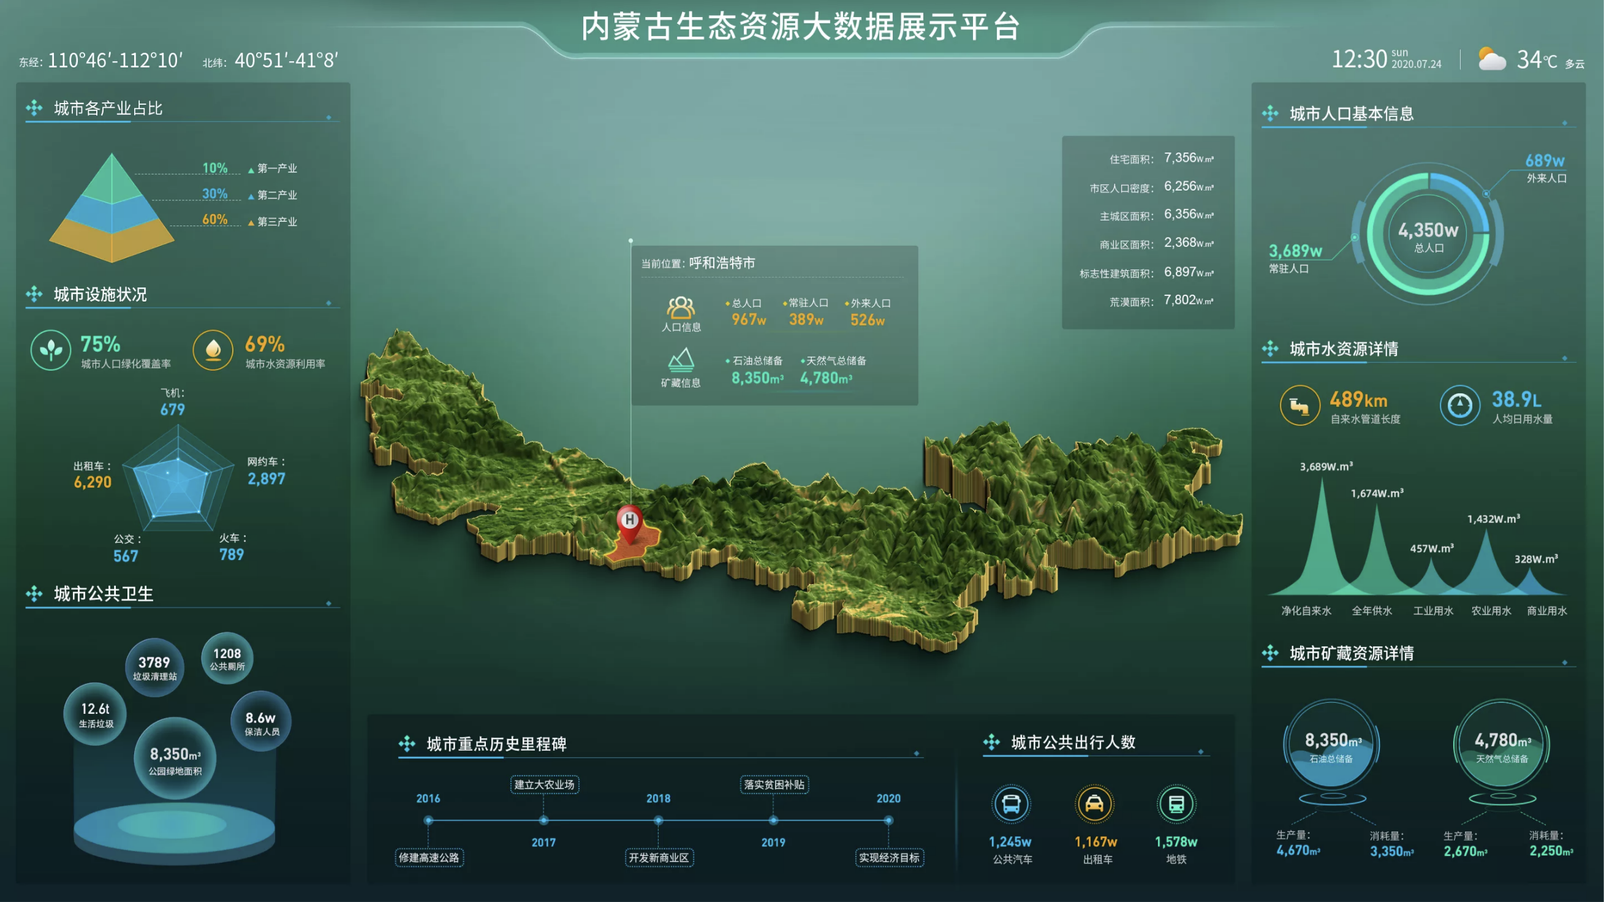Image resolution: width=1604 pixels, height=902 pixels.
Task: Click the orange water drop utilization icon
Action: coord(213,350)
